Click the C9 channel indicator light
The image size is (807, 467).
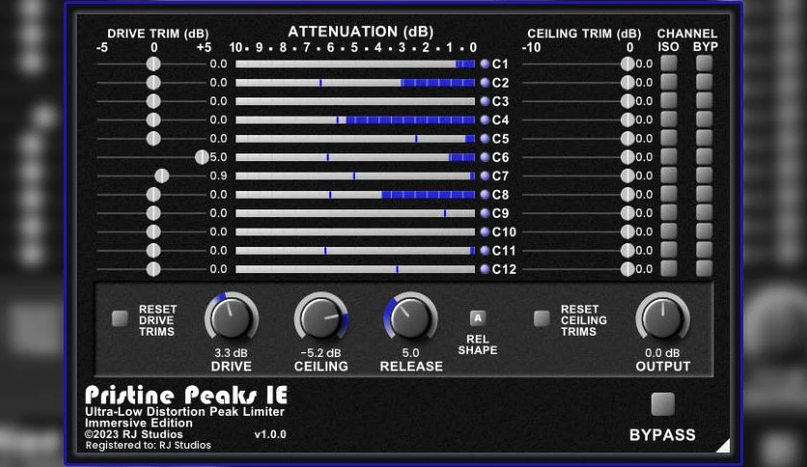[485, 213]
